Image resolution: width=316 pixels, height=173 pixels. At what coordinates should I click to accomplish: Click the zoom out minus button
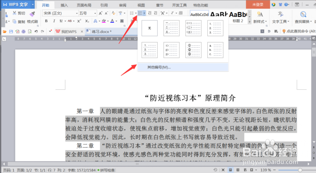point(274,170)
